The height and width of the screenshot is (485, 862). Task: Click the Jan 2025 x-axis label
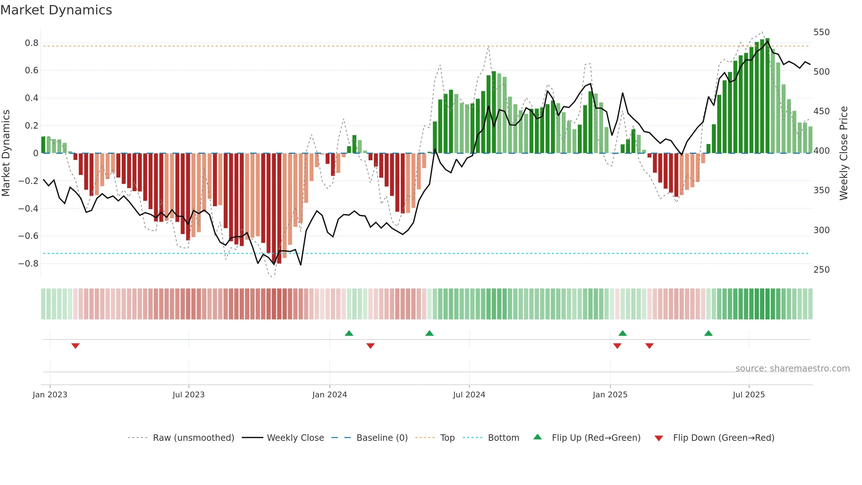610,395
